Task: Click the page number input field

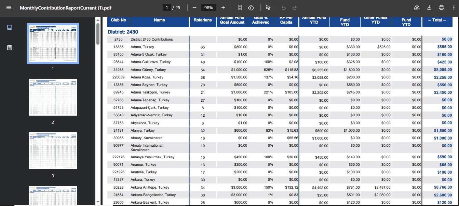Action: click(x=167, y=8)
